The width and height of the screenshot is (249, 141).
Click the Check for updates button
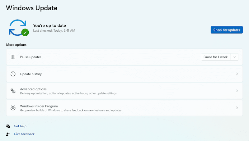[227, 30]
